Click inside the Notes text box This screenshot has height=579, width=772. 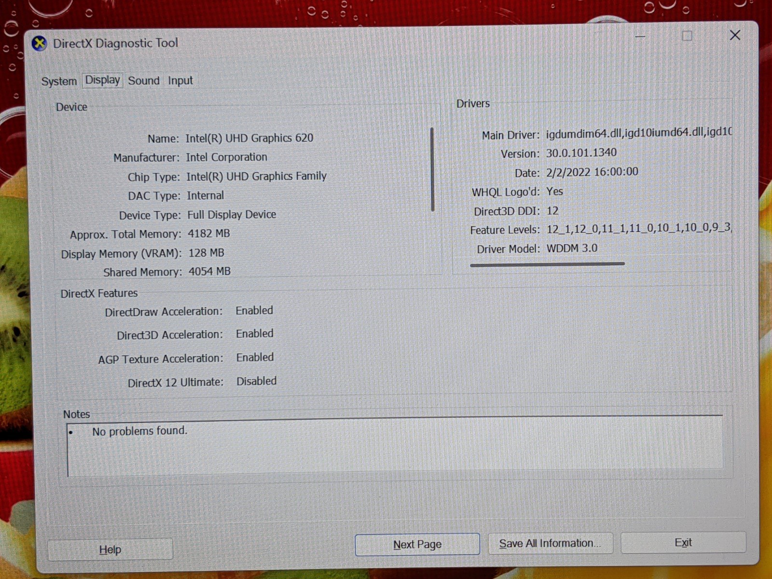(395, 446)
